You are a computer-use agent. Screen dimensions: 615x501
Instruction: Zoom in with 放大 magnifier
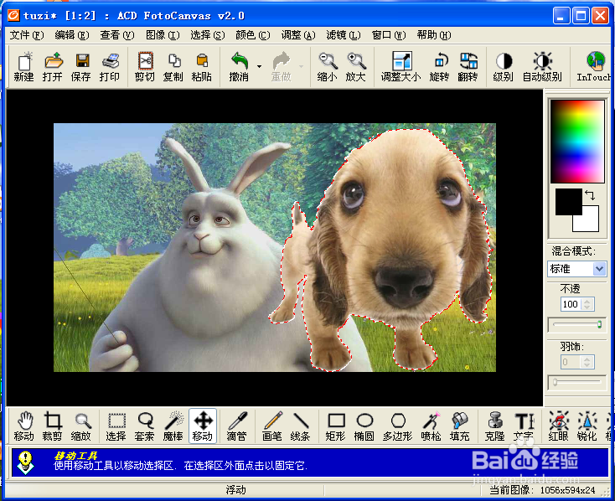tap(356, 66)
